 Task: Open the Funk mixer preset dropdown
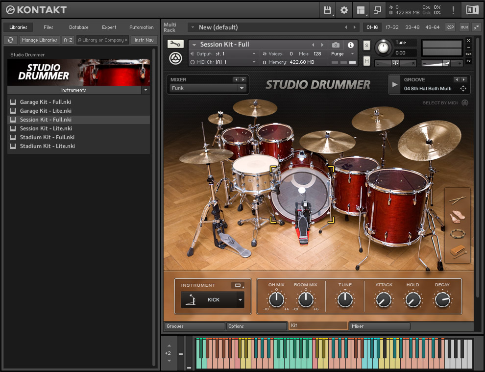coord(242,88)
